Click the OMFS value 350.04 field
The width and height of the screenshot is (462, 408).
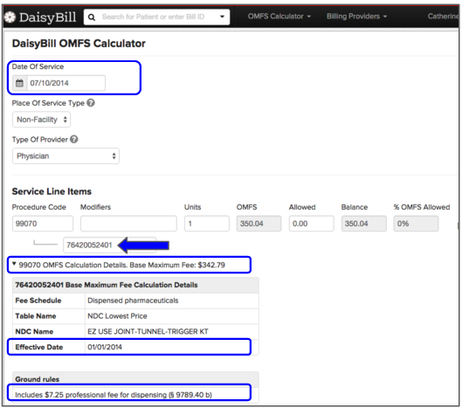click(x=259, y=224)
